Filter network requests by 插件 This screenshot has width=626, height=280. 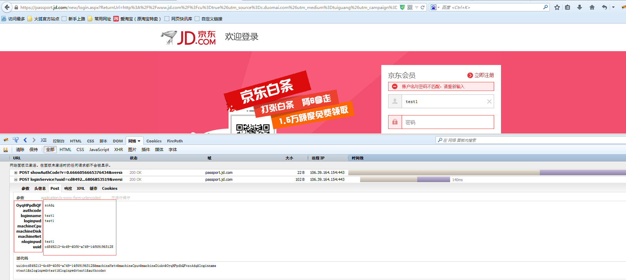[x=146, y=150]
